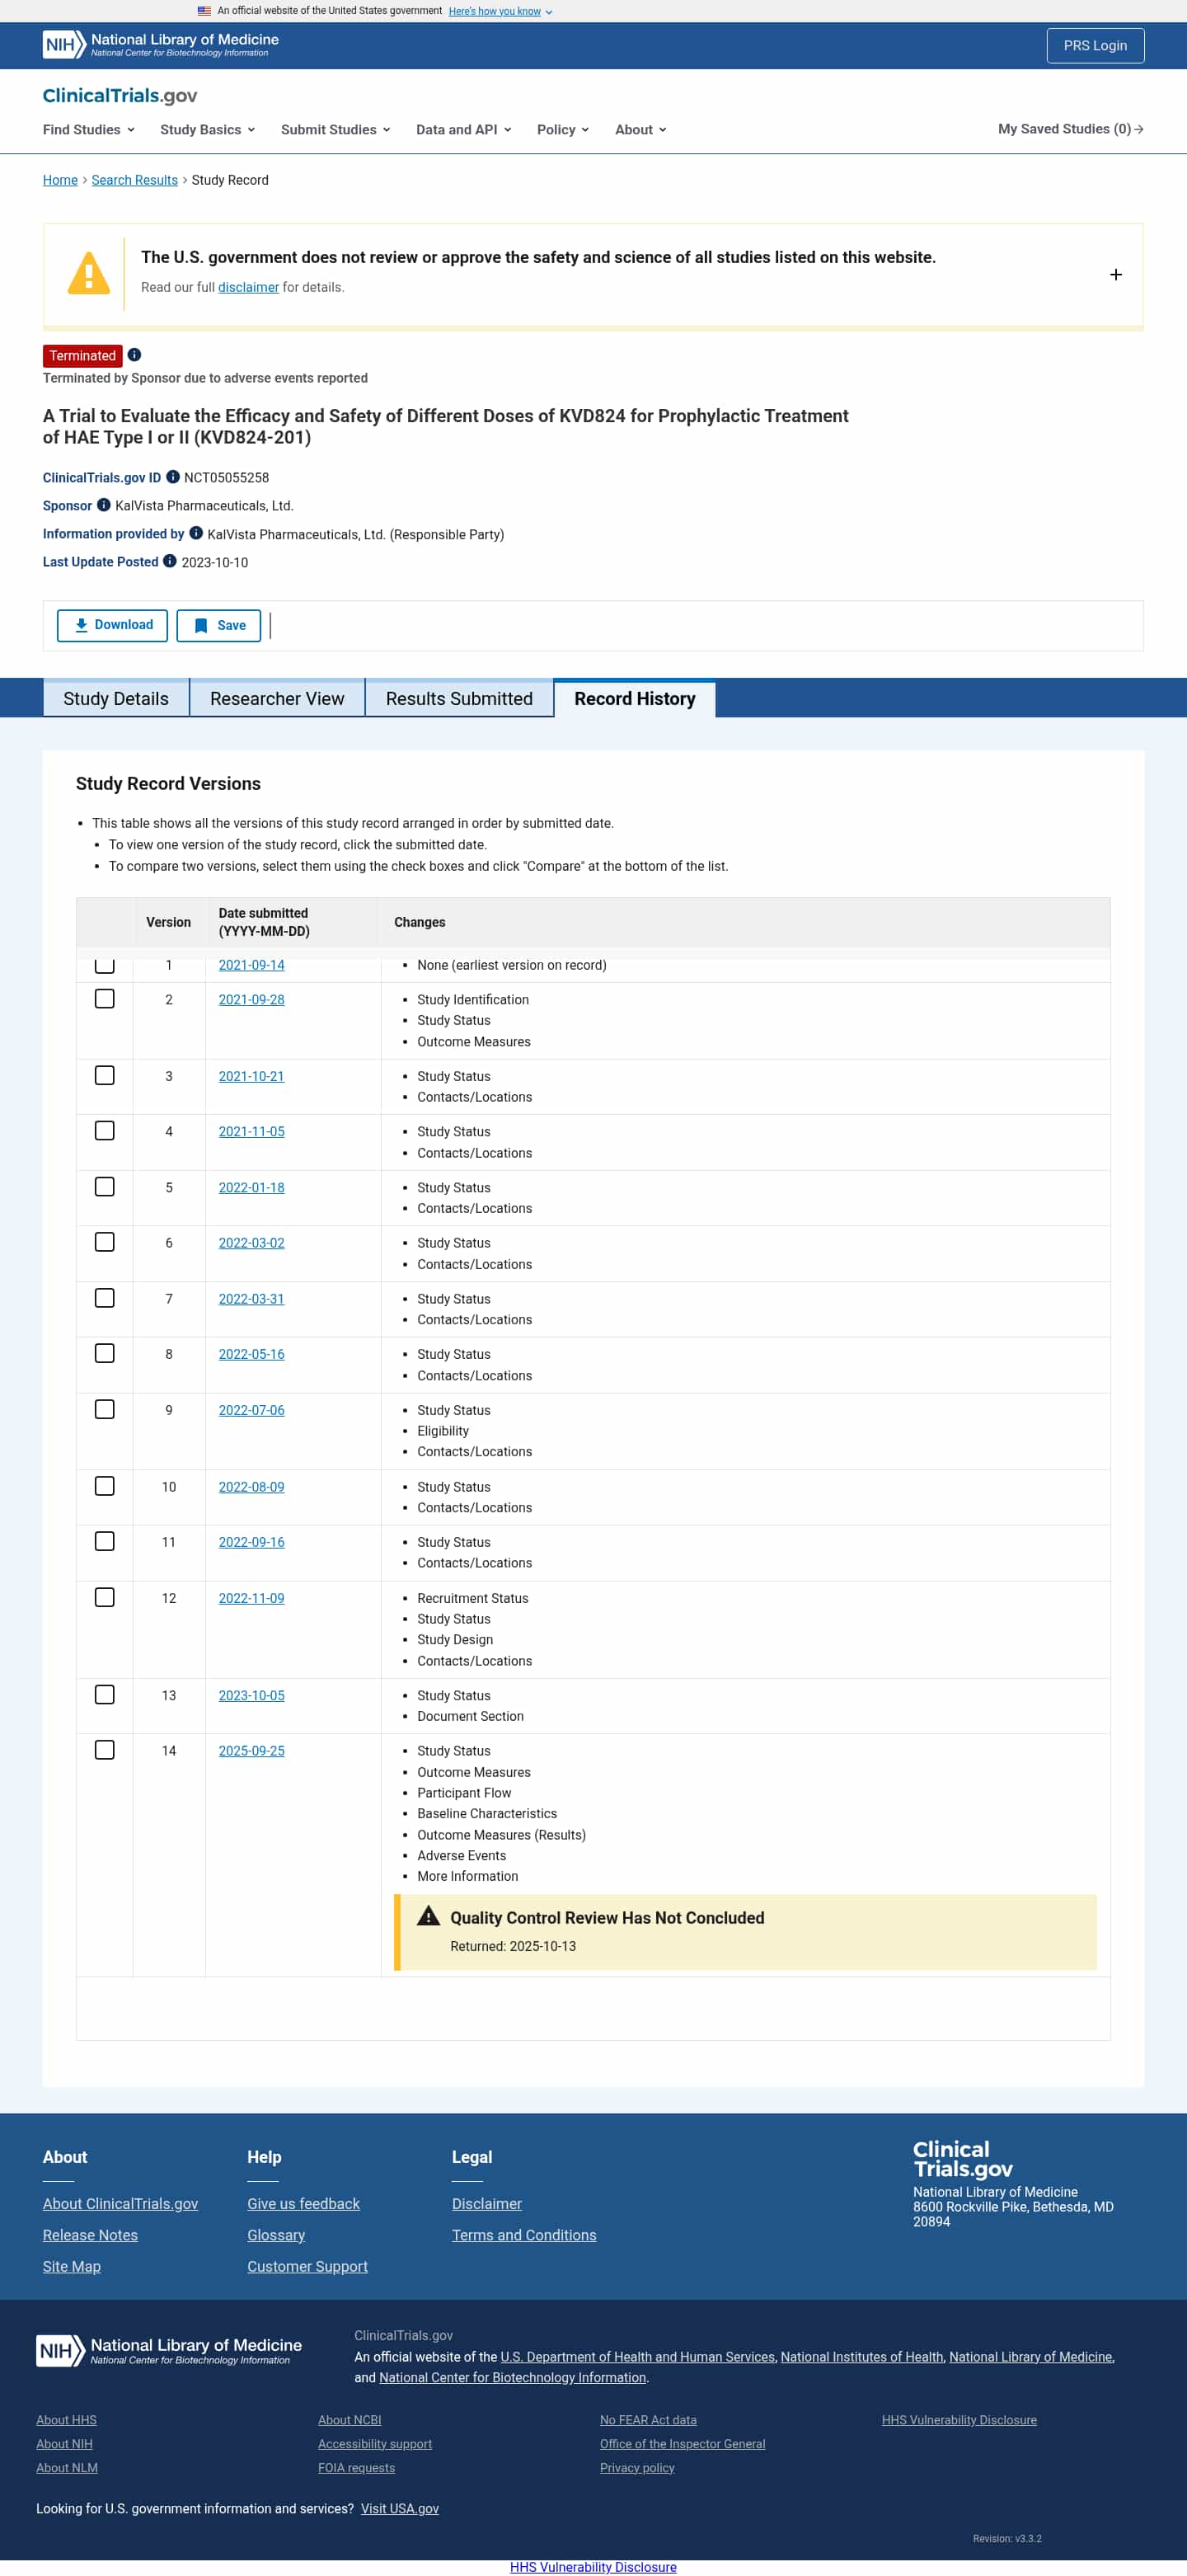Click info icon beside Last Update Posted

click(170, 561)
